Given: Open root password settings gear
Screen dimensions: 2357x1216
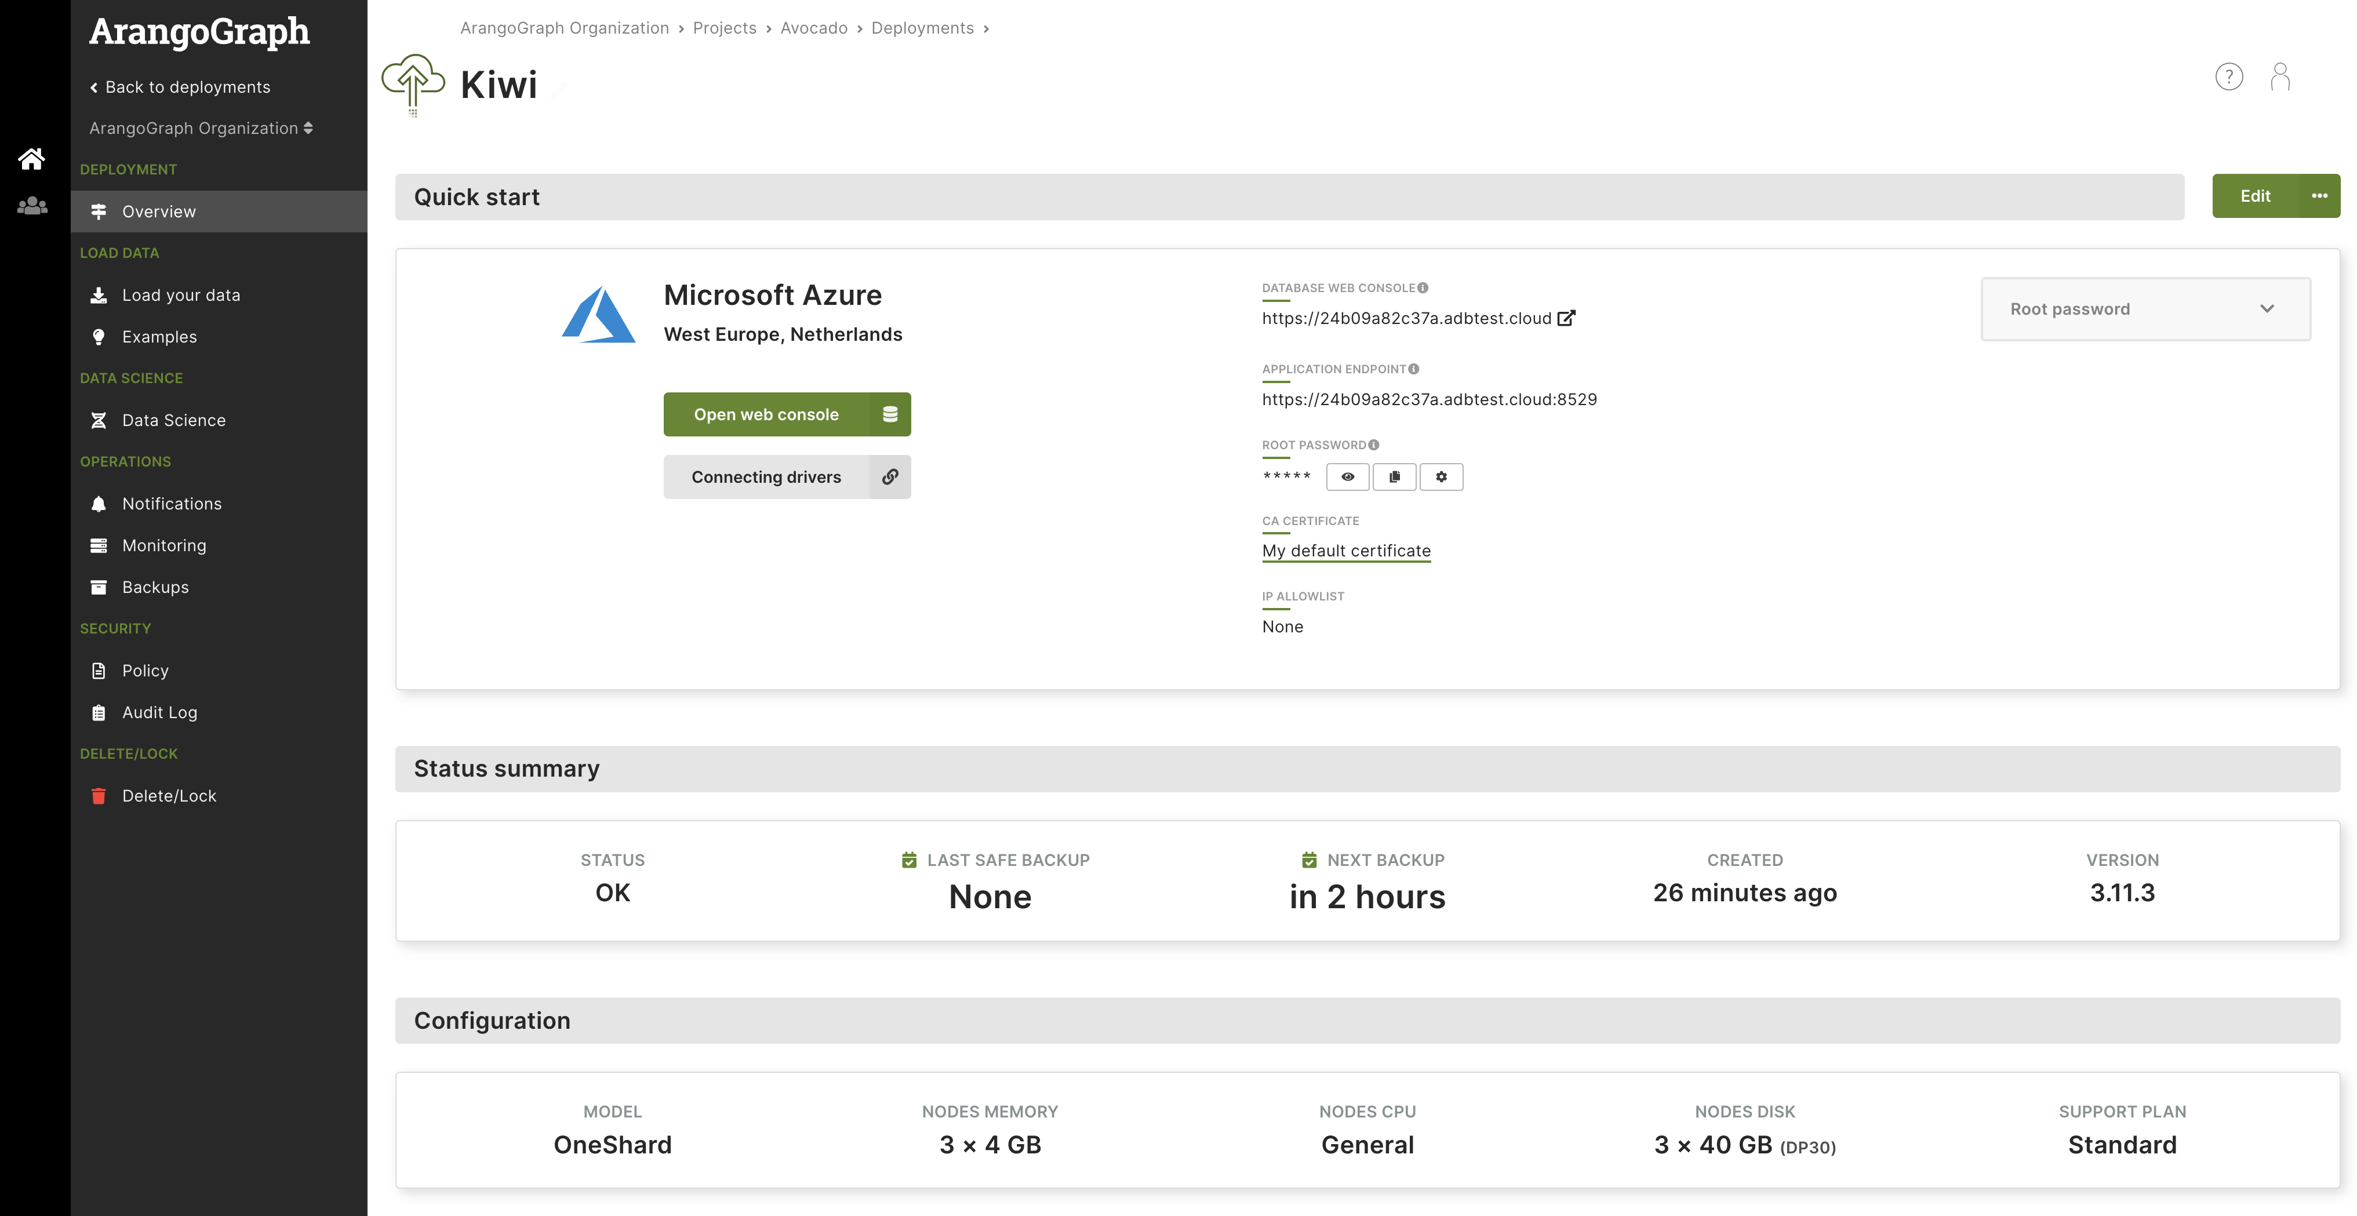Looking at the screenshot, I should 1441,476.
